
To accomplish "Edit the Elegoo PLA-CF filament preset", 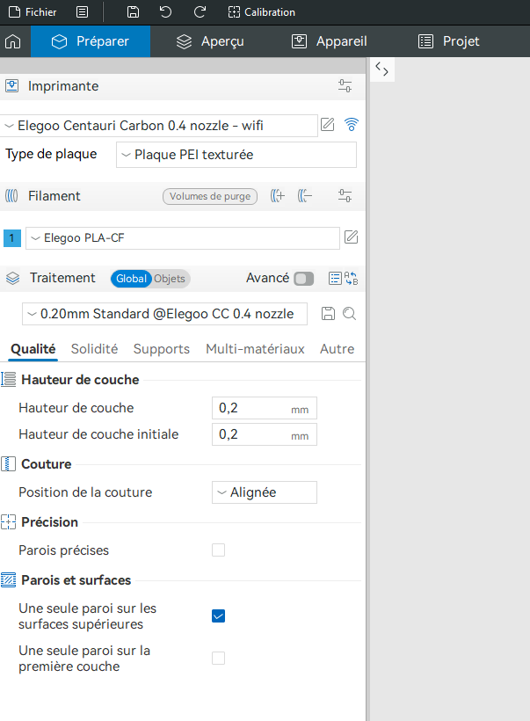I will [x=352, y=237].
